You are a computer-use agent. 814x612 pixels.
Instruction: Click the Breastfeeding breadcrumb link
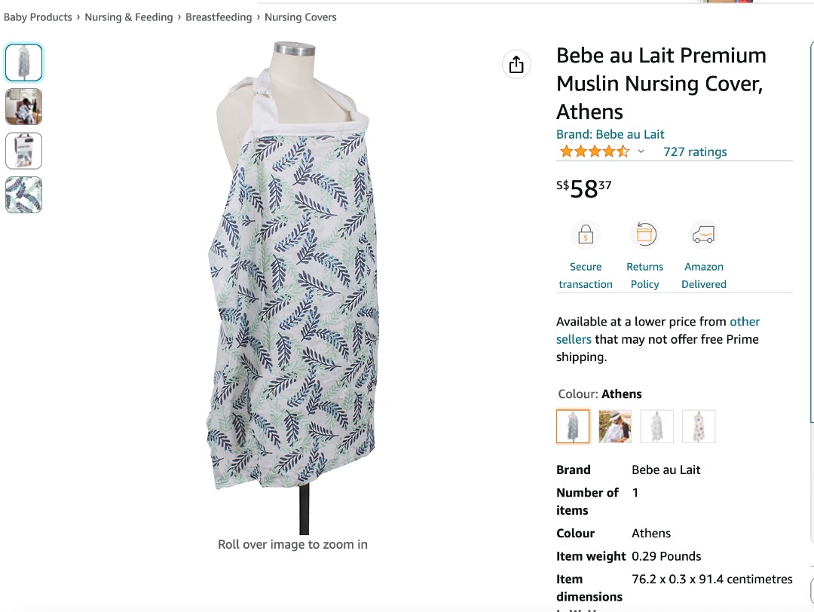[219, 17]
